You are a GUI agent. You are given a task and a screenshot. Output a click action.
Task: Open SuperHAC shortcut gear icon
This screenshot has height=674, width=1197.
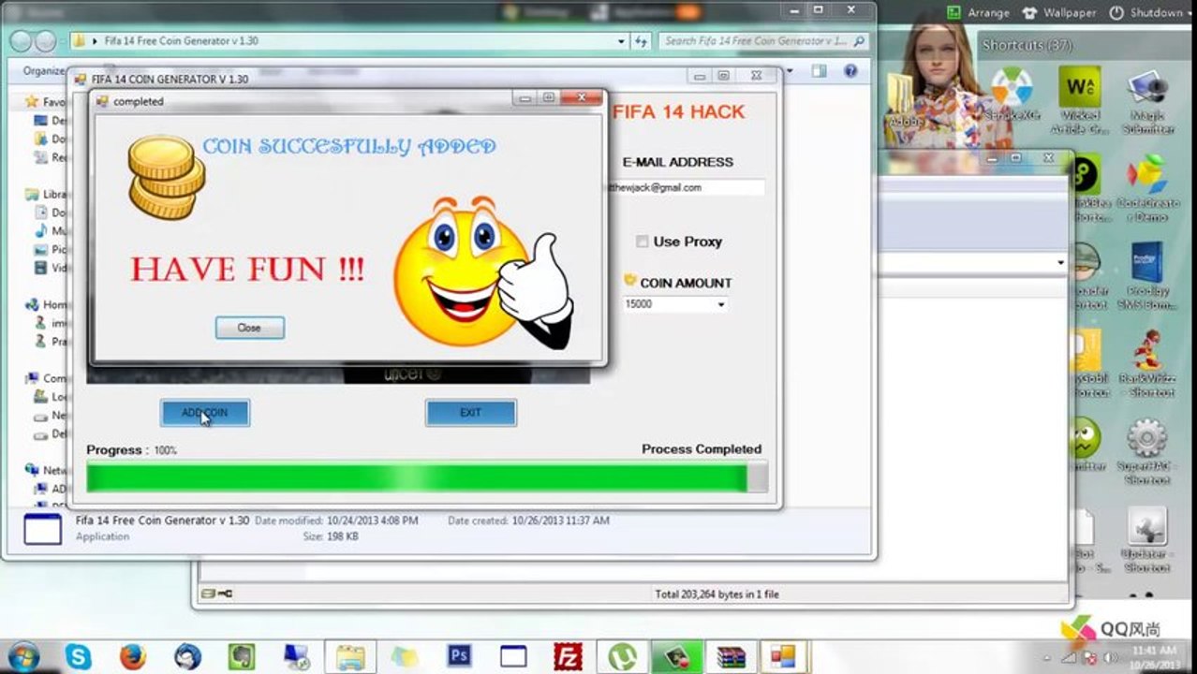[1147, 451]
